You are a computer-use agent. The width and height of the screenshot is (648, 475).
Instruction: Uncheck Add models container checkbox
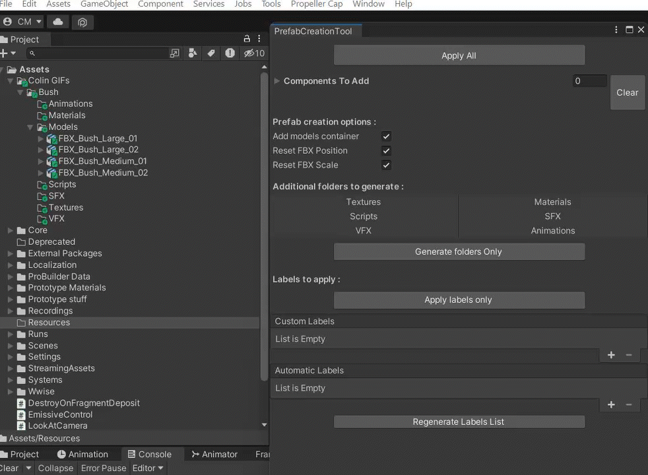386,137
